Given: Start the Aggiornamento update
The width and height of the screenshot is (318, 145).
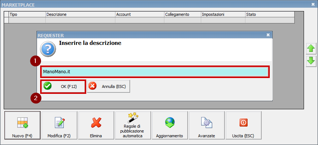Looking at the screenshot, I should (170, 125).
